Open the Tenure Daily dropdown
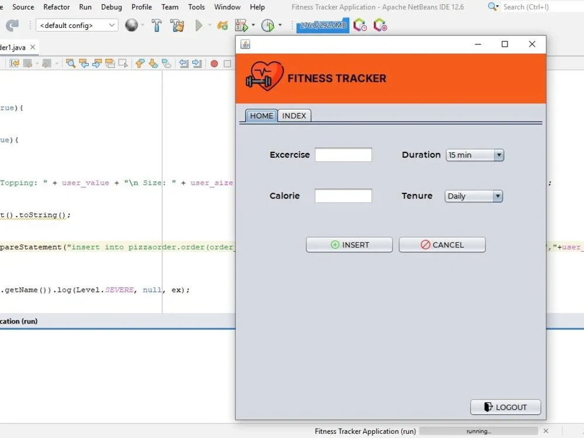Viewport: 584px width, 438px height. tap(474, 196)
